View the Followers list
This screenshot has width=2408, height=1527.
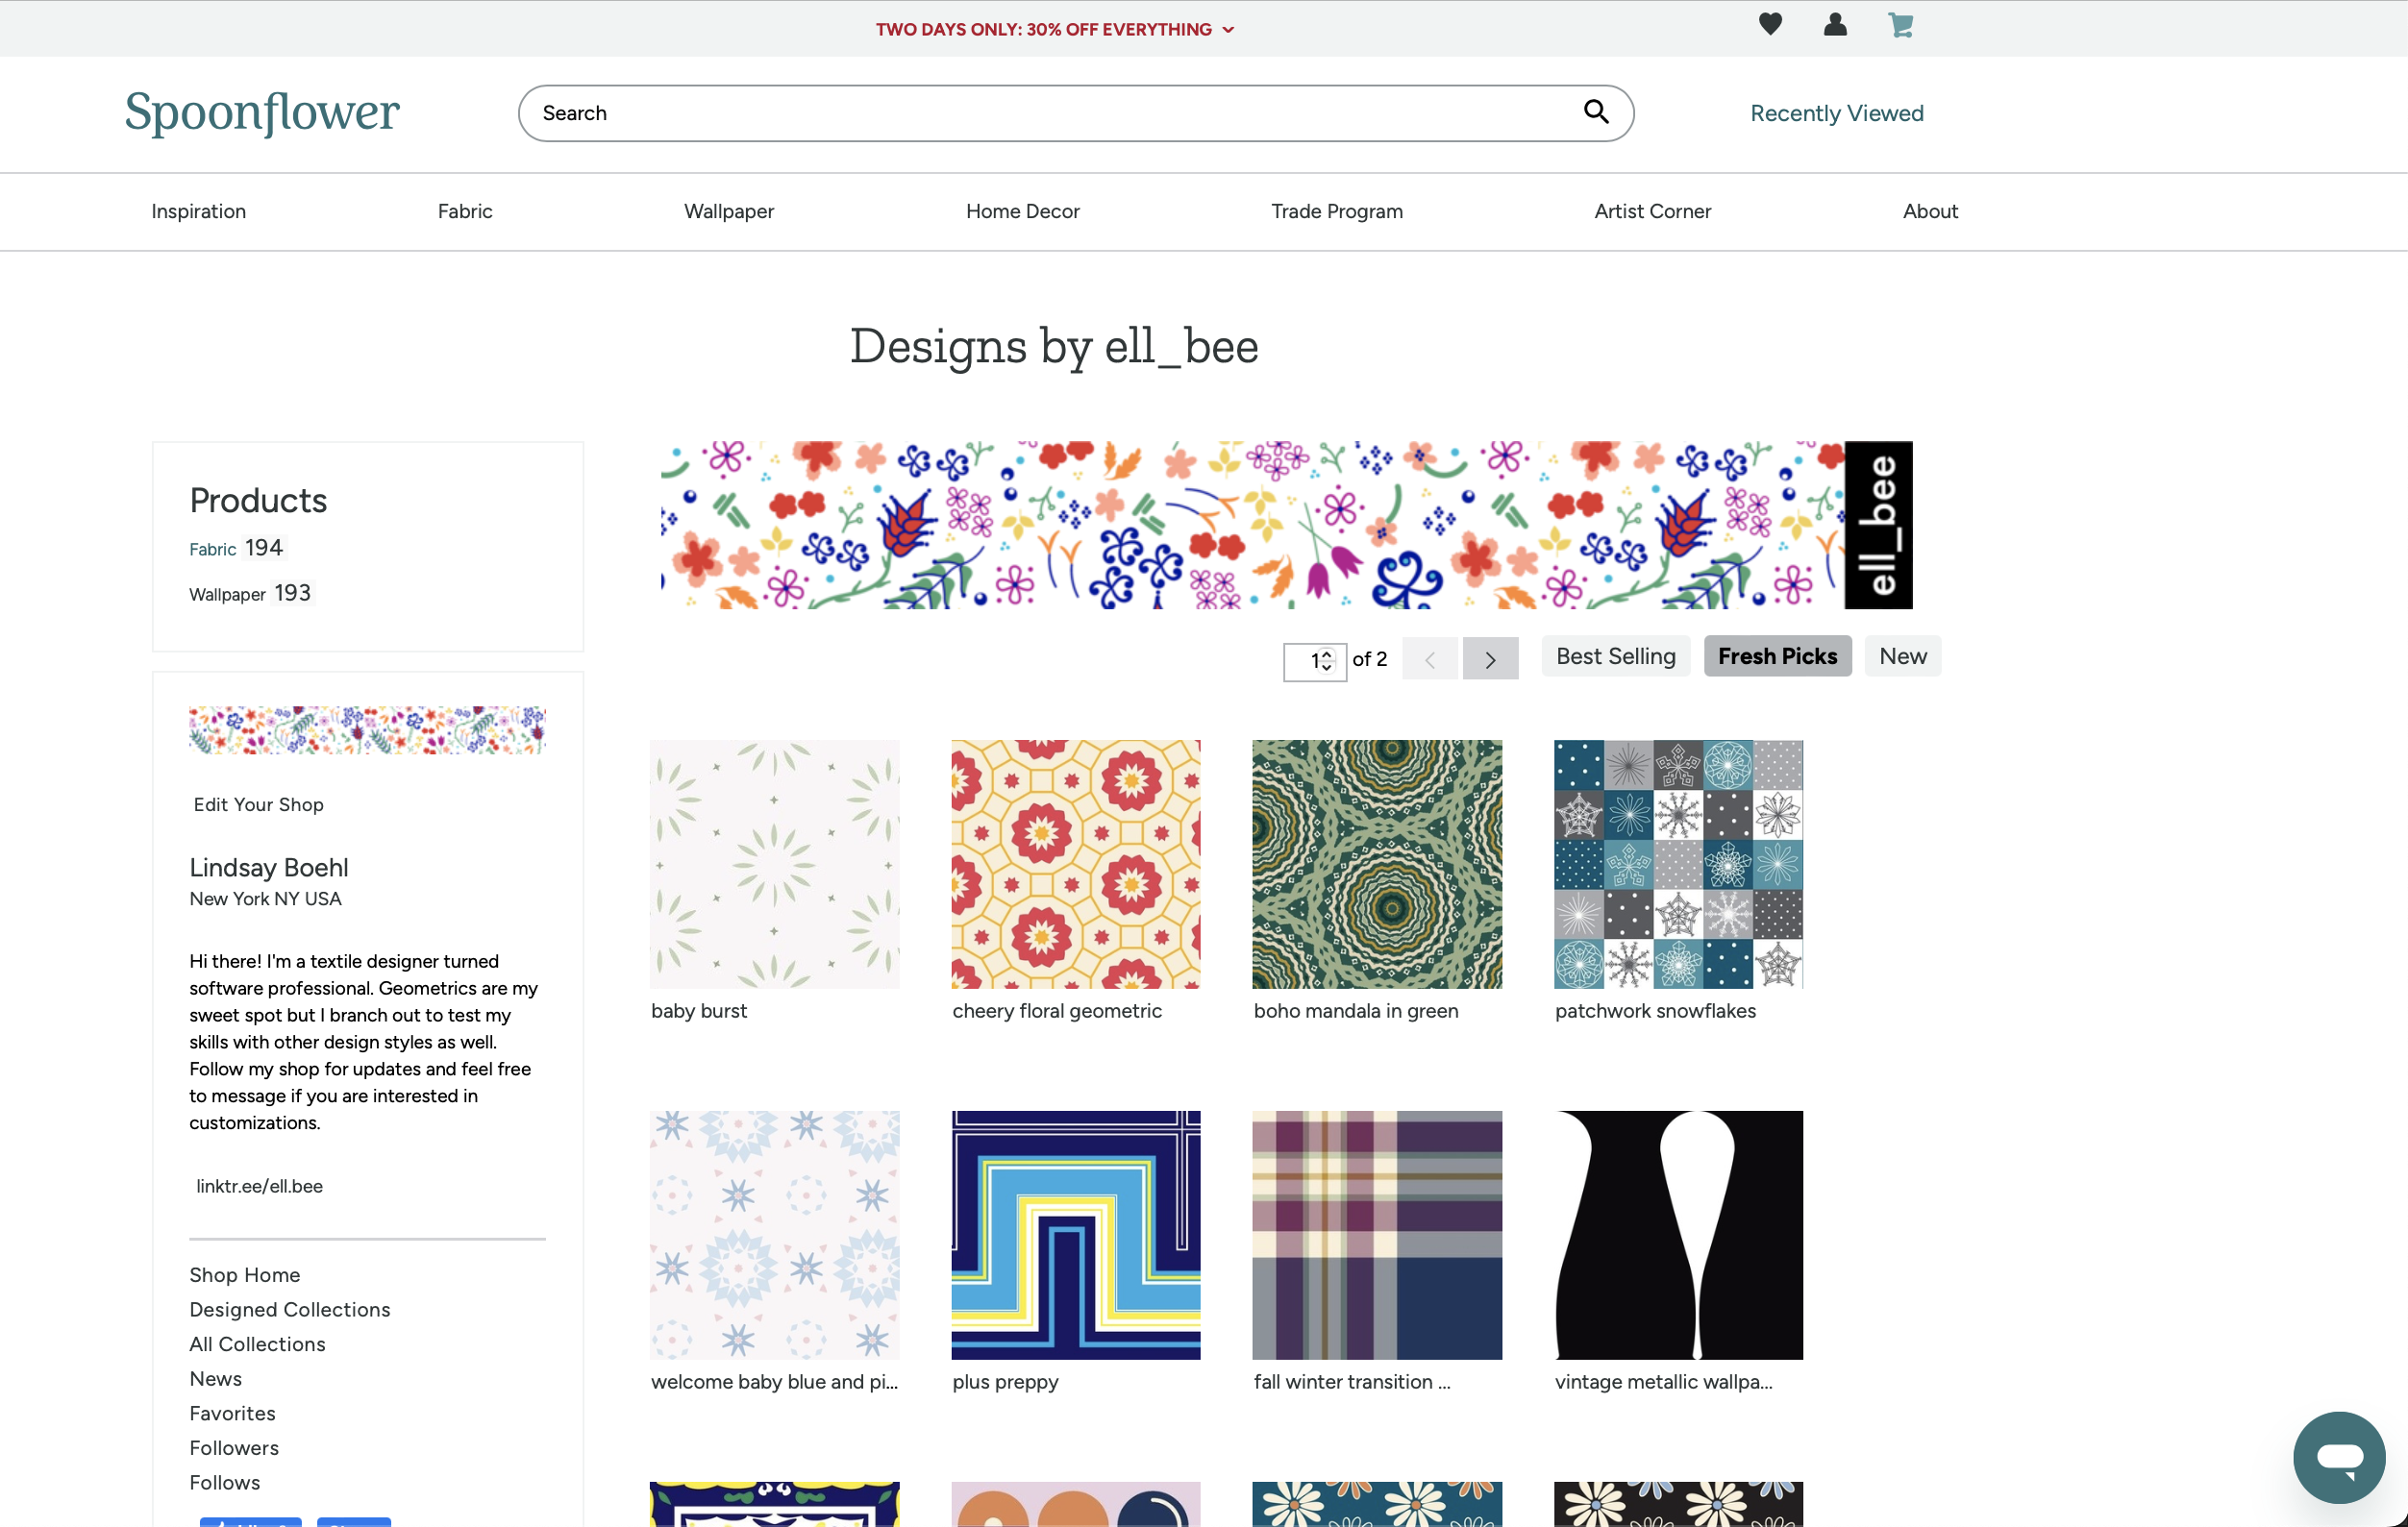[x=234, y=1448]
